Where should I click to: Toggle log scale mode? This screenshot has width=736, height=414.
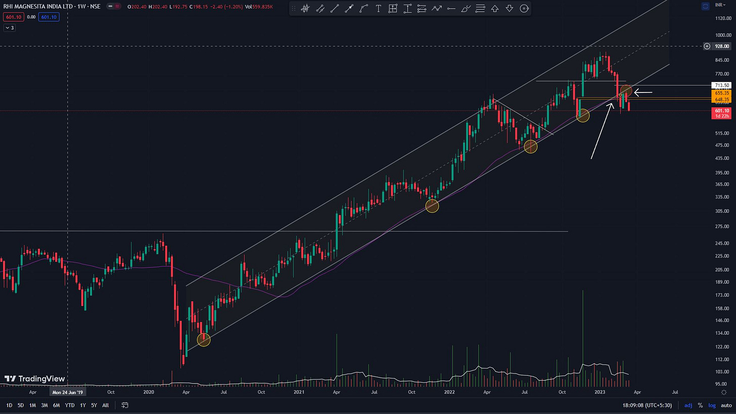coord(711,405)
